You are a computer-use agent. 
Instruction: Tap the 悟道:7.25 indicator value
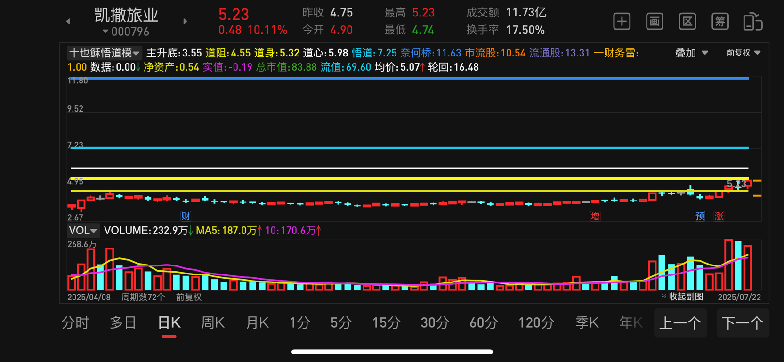click(374, 53)
